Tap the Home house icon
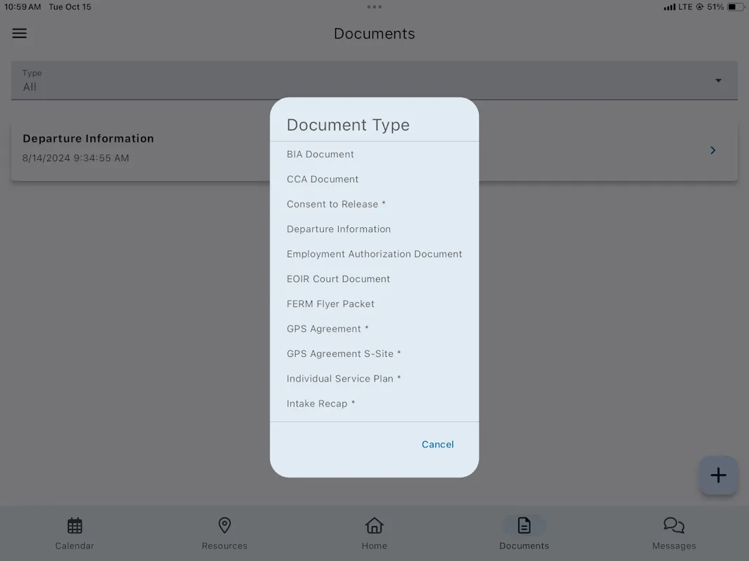Screen dimensions: 749x561 tap(374, 525)
